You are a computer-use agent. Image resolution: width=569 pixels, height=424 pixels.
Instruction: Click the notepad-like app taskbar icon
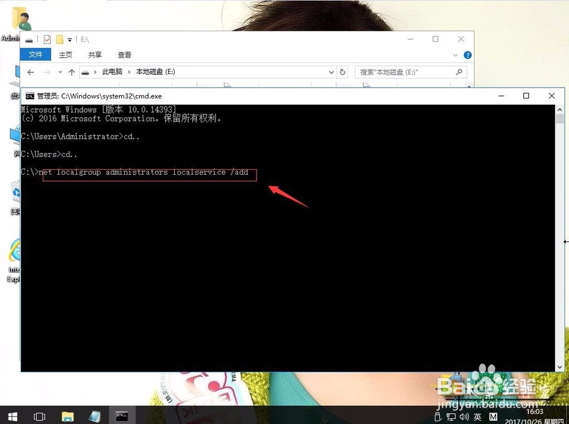pyautogui.click(x=94, y=417)
